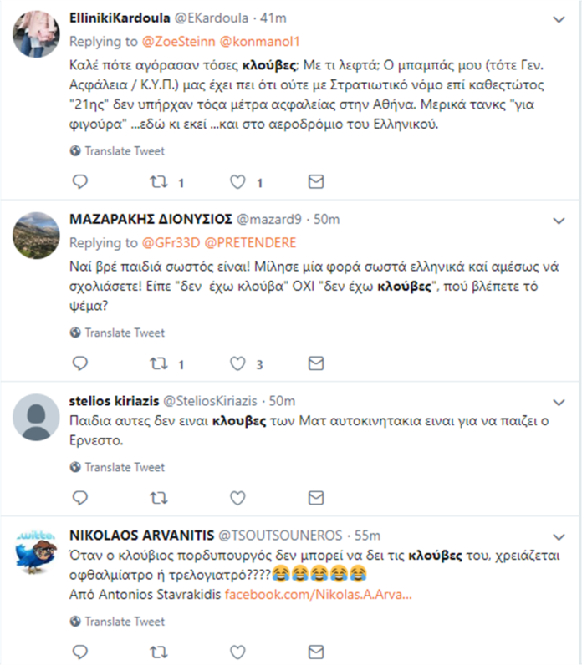Retweet the mazard9 tweet
Viewport: 582px width, 665px height.
(157, 363)
